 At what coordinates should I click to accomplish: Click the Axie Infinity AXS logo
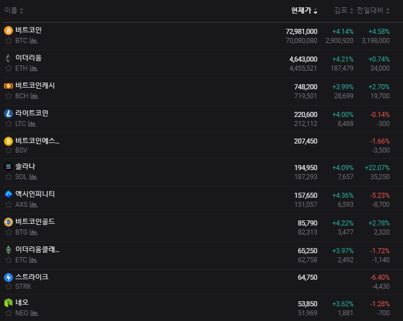pos(8,194)
